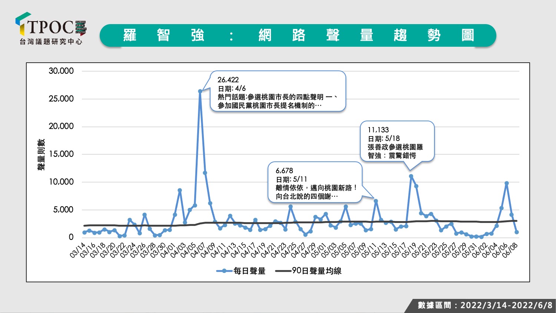Click the y-axis label 10,000
Image resolution: width=556 pixels, height=313 pixels.
tap(61, 182)
